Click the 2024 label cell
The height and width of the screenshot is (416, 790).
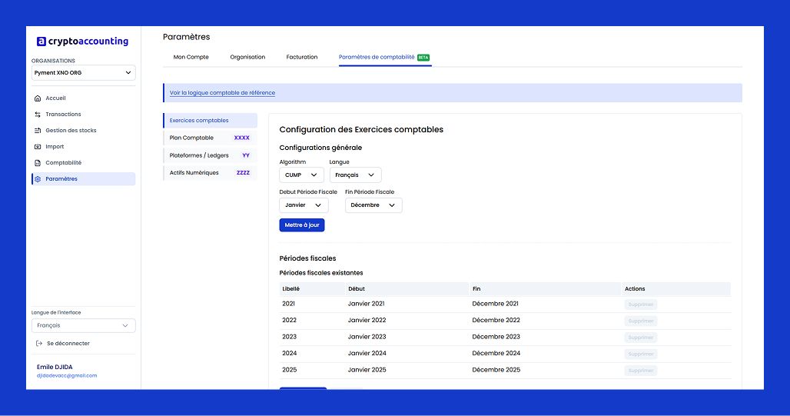coord(289,354)
